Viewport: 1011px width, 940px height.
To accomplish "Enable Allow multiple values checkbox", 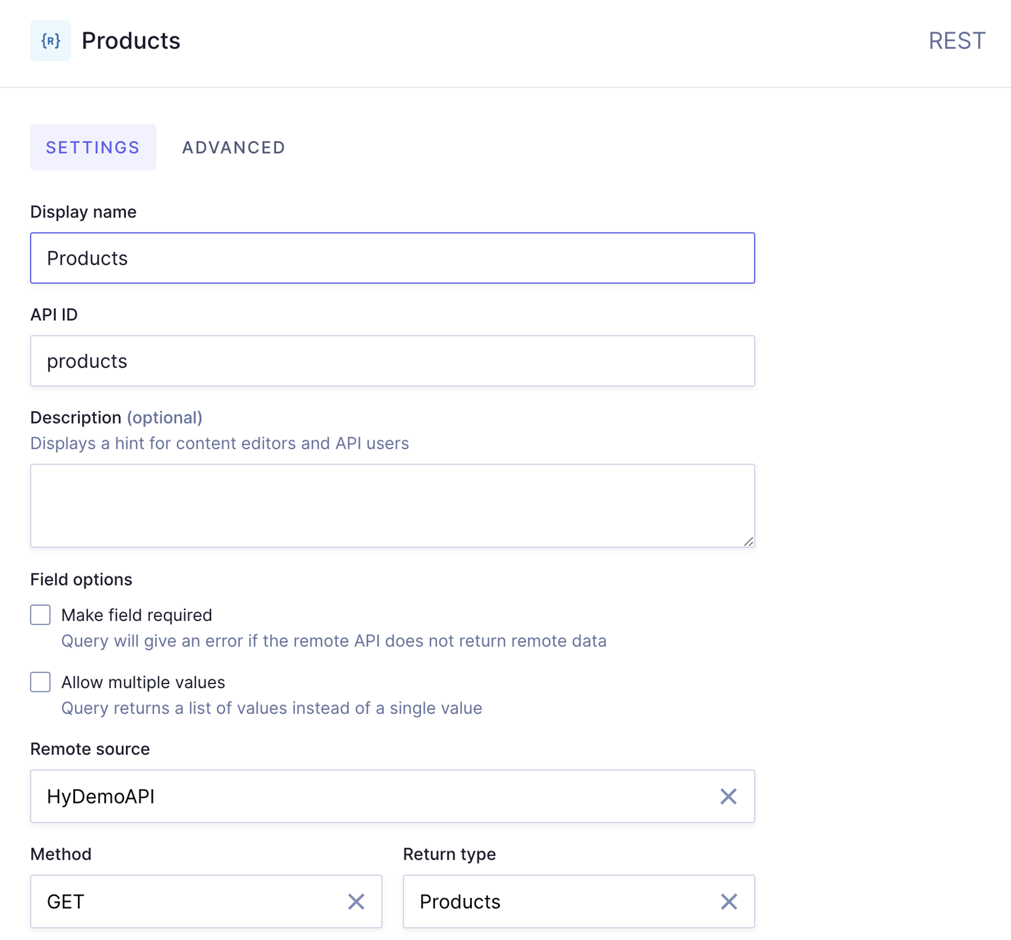I will coord(40,682).
